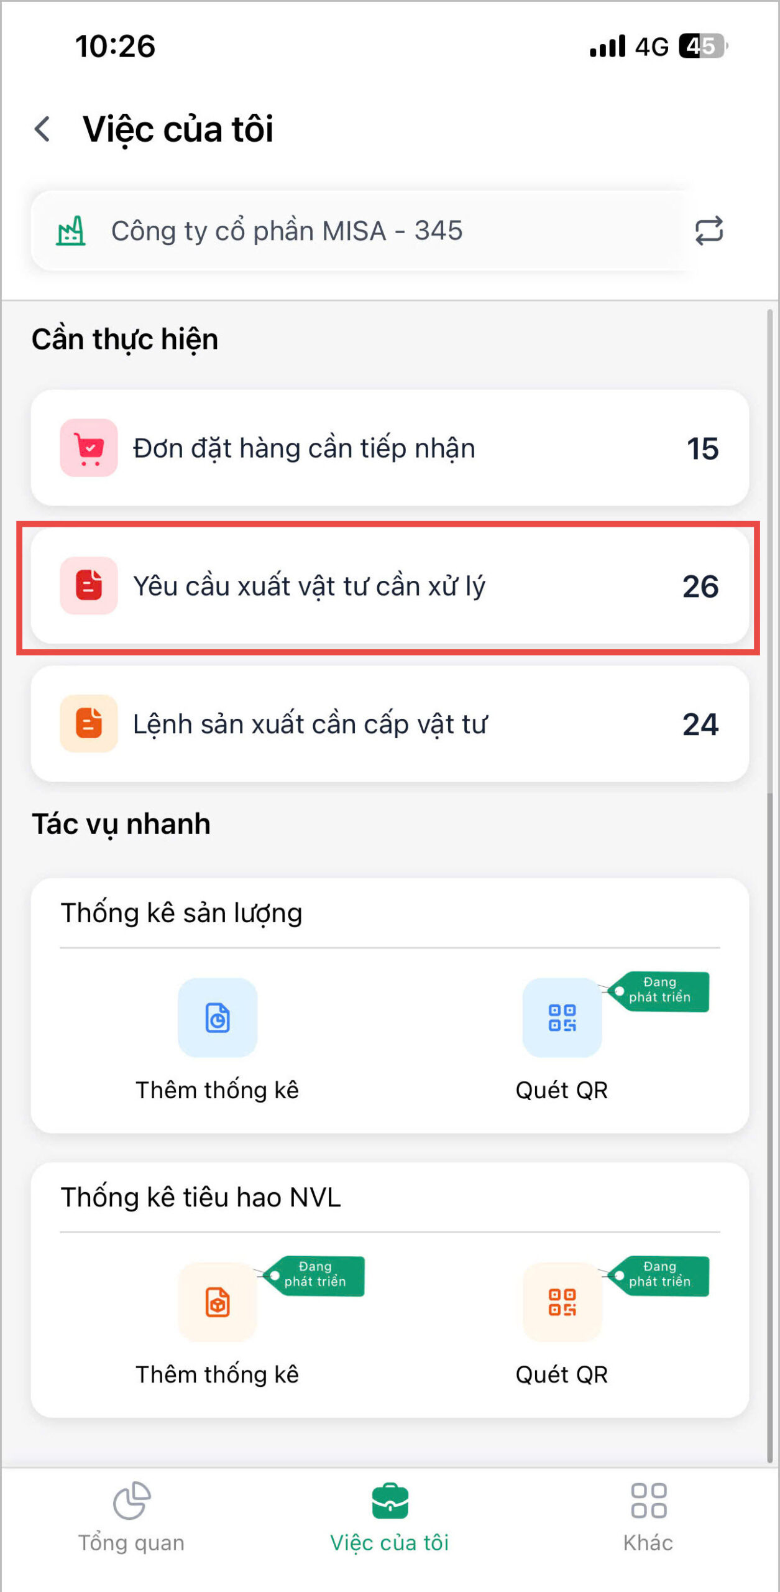Tap the blue Thêm thống kê icon

pyautogui.click(x=218, y=1017)
